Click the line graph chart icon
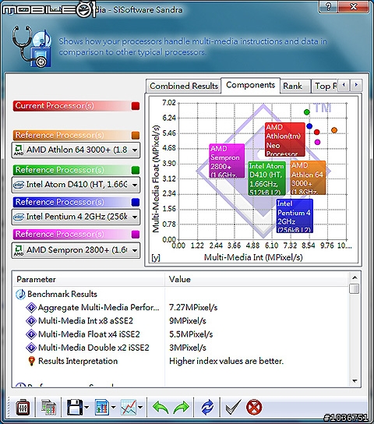This screenshot has height=424, width=374. pyautogui.click(x=129, y=407)
